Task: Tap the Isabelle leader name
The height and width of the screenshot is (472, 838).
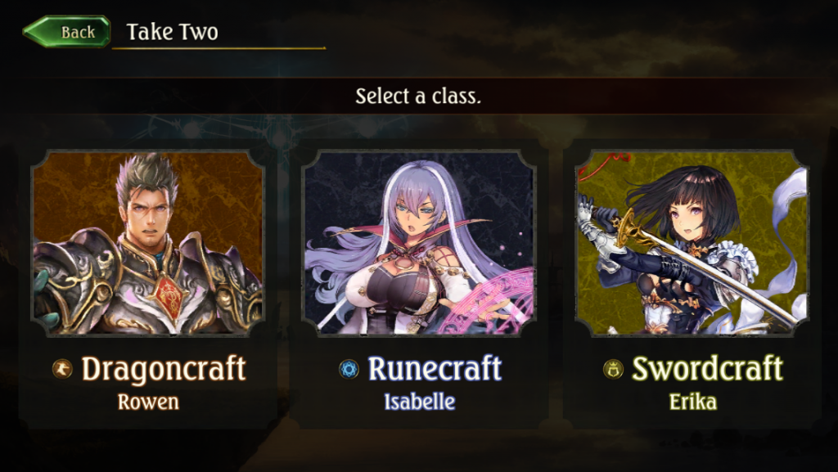Action: point(420,402)
